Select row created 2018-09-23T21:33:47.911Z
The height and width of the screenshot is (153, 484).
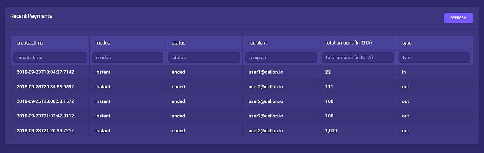(45, 116)
